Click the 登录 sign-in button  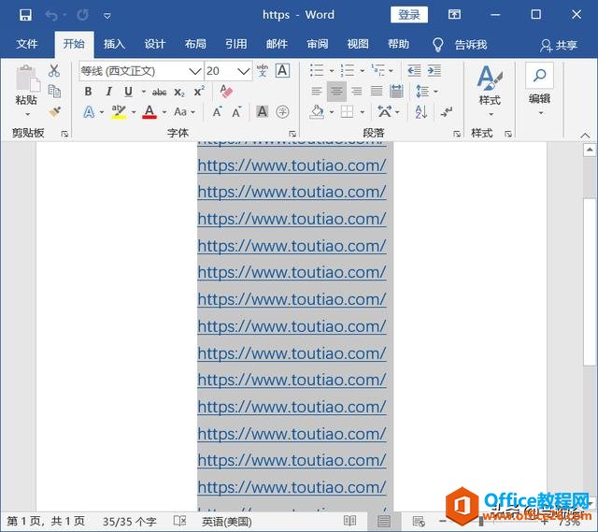point(409,15)
